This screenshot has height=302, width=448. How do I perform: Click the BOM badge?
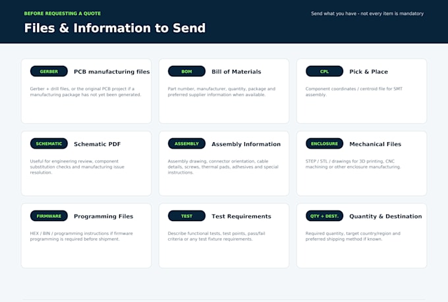186,71
